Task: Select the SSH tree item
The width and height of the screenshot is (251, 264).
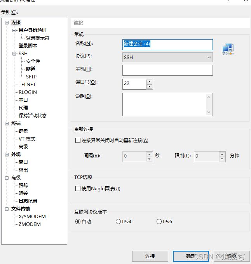Action: click(23, 53)
